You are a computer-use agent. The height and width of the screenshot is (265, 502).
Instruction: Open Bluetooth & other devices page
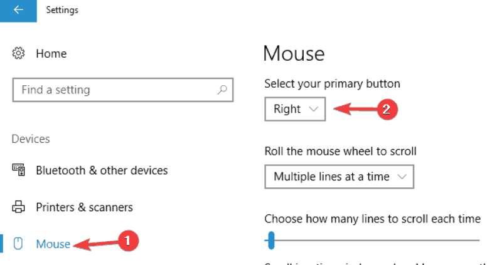102,170
